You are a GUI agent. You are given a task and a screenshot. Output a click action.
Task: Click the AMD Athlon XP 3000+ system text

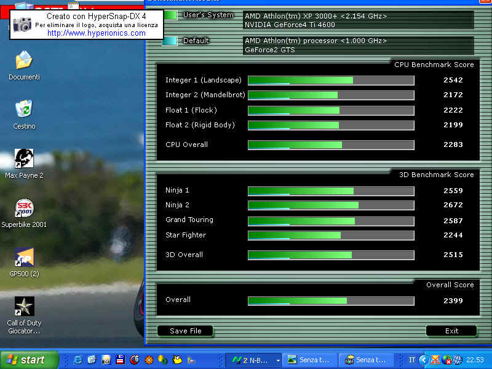[x=315, y=16]
